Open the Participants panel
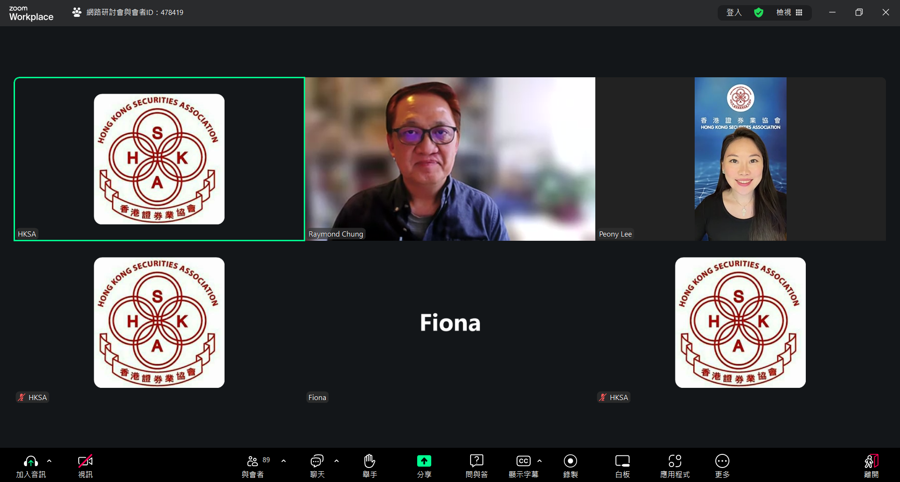Screen dimensions: 900x482 click(253, 462)
